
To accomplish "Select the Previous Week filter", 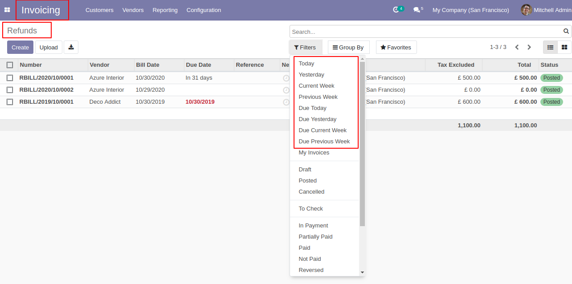I will 318,97.
